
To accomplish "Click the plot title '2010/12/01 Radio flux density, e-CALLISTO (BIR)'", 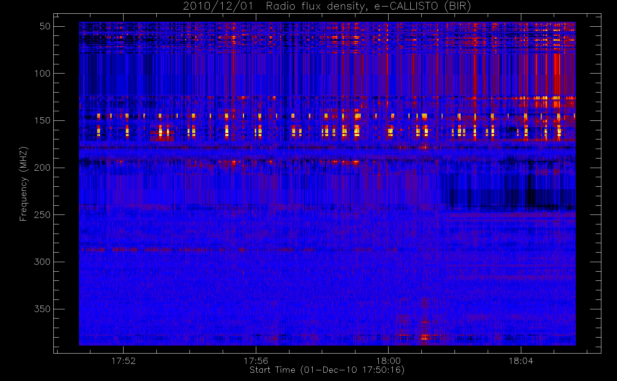I will [x=327, y=6].
